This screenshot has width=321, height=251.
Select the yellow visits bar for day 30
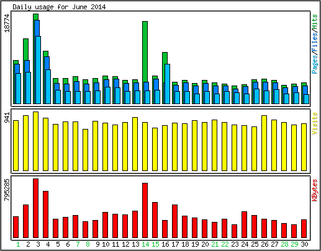304,147
